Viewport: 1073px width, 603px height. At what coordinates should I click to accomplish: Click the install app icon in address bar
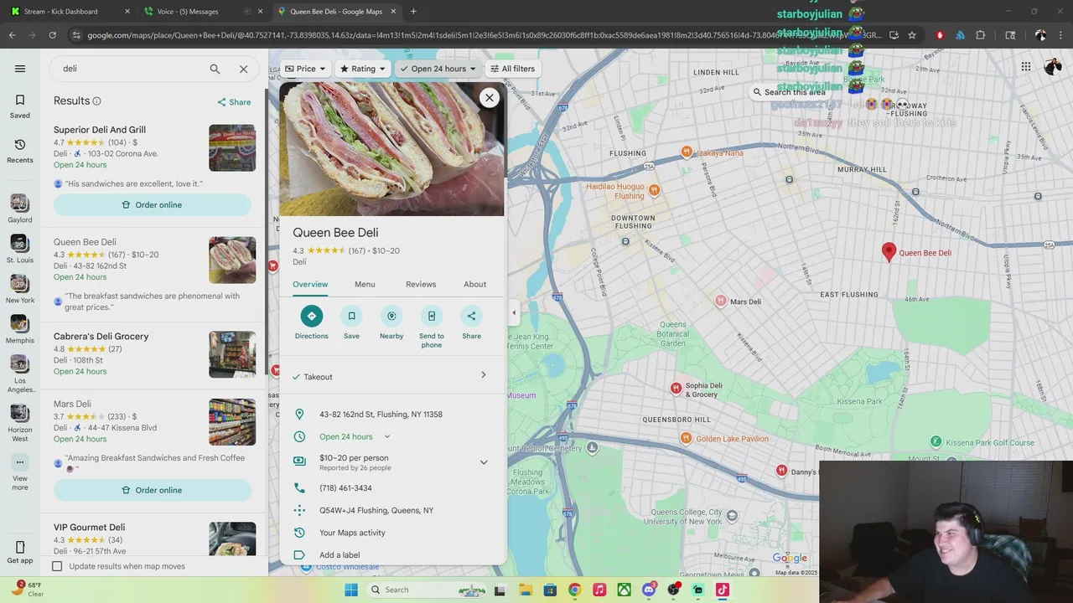894,35
